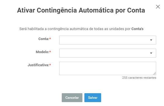Click the 'Será habilitada a contingência' description
The image size is (164, 106).
point(81,29)
